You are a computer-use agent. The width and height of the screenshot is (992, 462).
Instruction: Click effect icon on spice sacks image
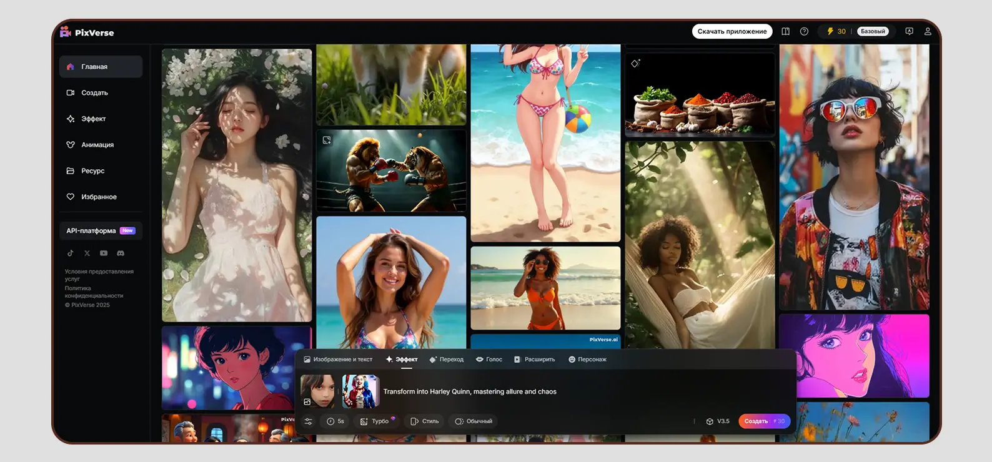point(635,63)
